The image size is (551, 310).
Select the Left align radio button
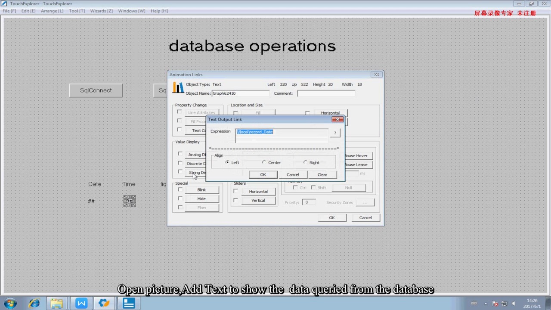pos(227,162)
